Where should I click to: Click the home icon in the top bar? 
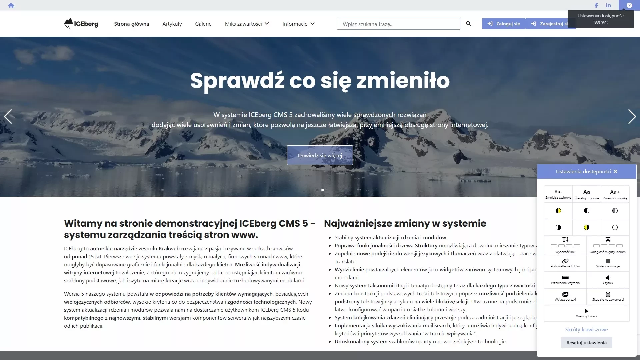point(11,5)
